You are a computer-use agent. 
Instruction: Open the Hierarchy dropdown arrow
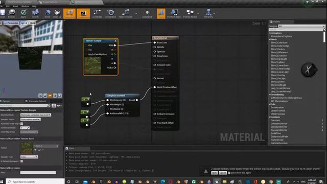click(214, 14)
